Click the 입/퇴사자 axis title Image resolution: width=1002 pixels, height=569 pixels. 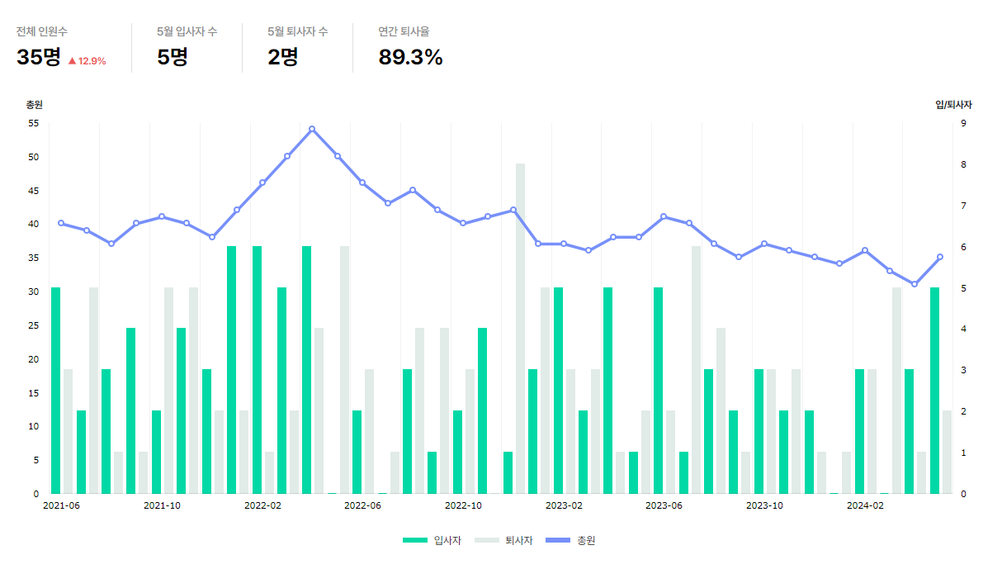click(x=953, y=105)
